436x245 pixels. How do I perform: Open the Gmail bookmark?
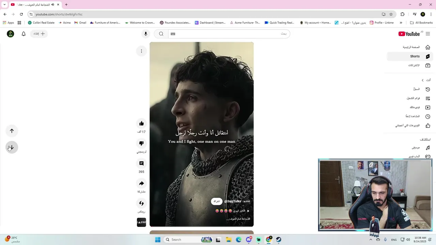[x=80, y=23]
